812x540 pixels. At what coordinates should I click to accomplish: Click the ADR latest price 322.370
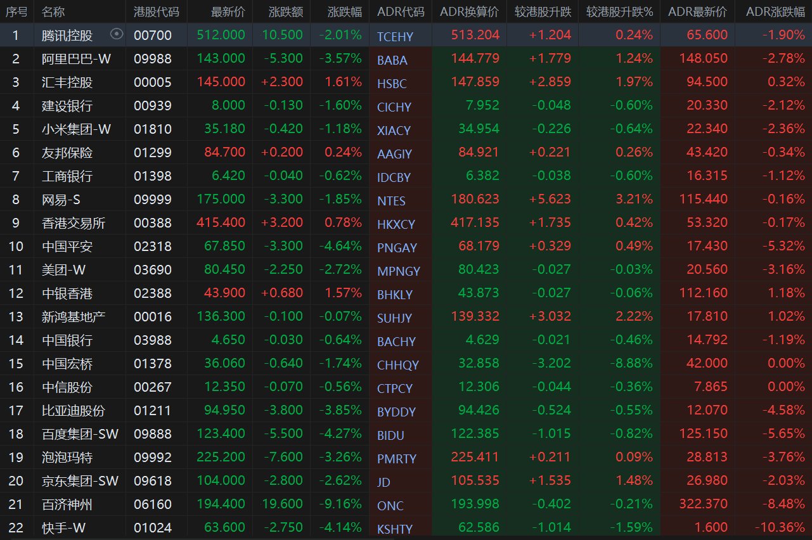[x=704, y=505]
